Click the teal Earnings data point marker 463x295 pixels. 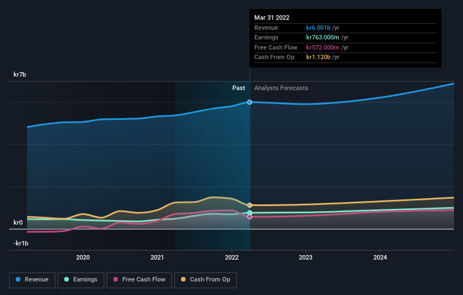point(249,213)
